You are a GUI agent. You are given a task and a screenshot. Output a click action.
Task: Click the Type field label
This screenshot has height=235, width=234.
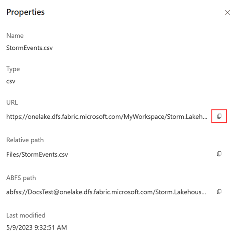click(13, 69)
